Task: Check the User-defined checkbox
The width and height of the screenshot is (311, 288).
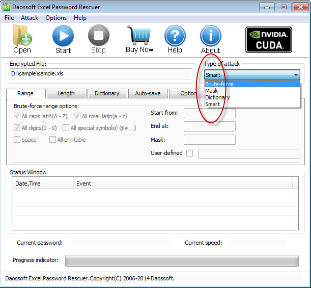Action: (190, 153)
